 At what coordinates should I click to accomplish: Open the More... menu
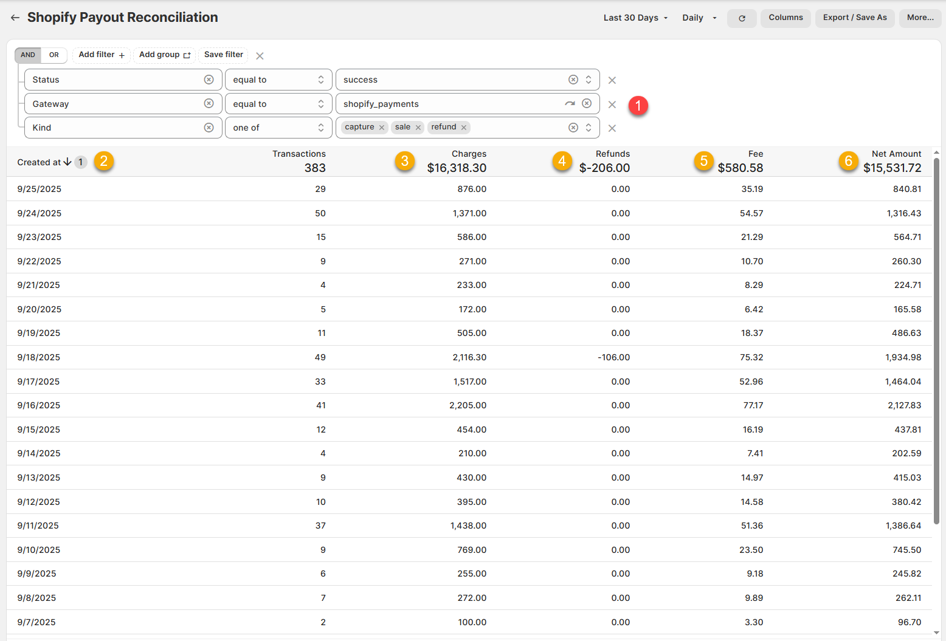920,18
